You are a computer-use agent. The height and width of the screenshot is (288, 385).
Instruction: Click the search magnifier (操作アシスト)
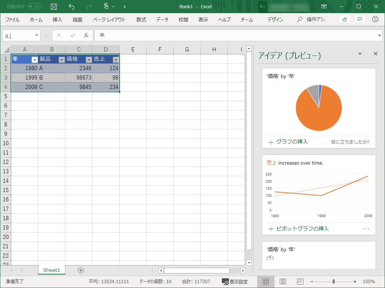299,19
